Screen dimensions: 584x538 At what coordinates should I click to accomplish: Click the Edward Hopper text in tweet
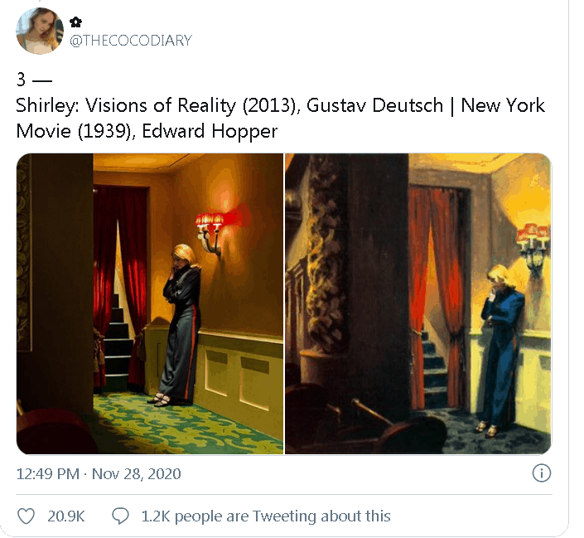point(210,131)
